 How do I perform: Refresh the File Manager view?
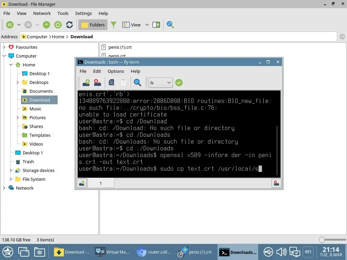[69, 25]
